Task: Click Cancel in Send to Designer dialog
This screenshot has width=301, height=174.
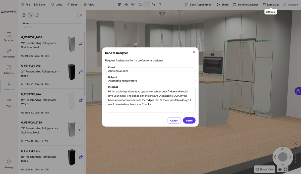Action: [x=174, y=121]
